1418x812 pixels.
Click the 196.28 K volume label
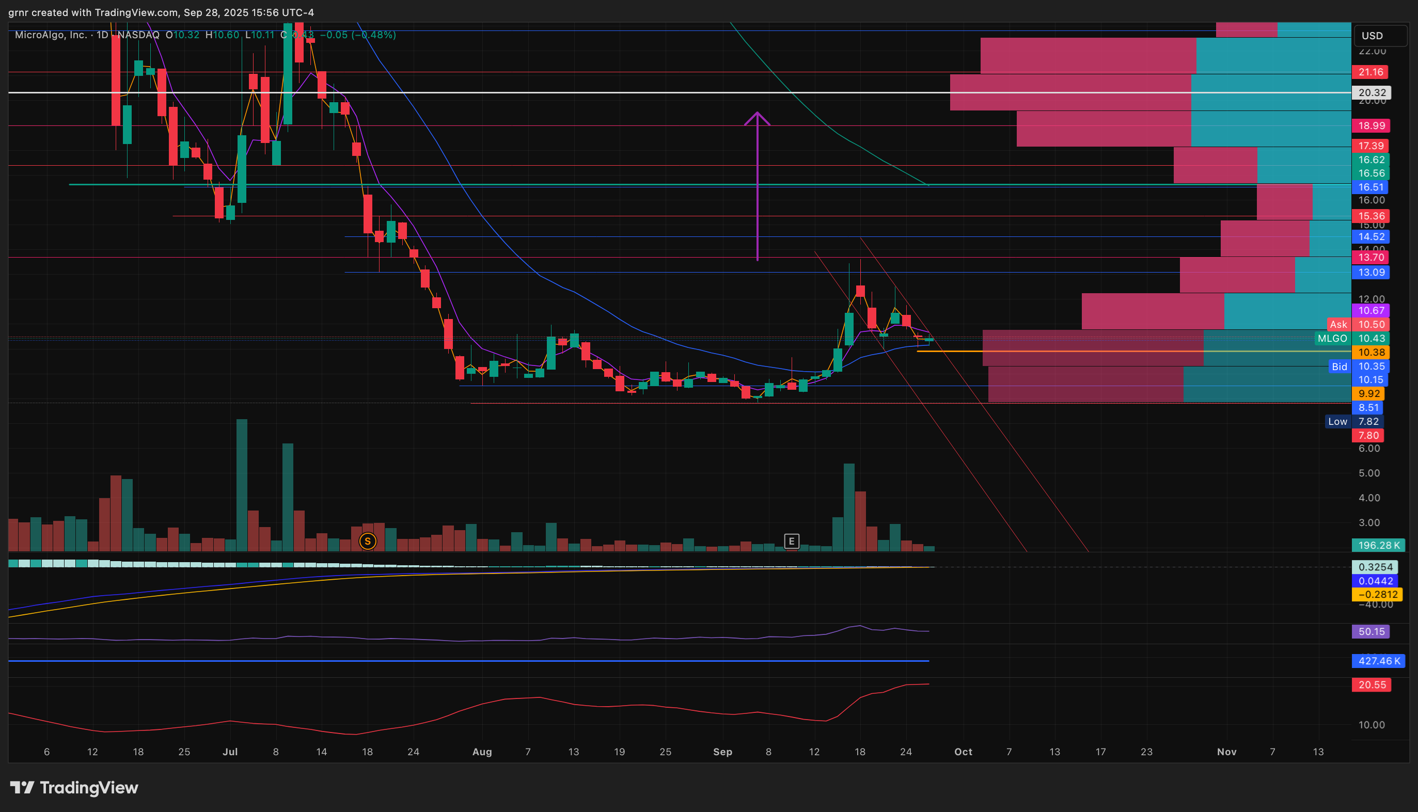(x=1378, y=546)
